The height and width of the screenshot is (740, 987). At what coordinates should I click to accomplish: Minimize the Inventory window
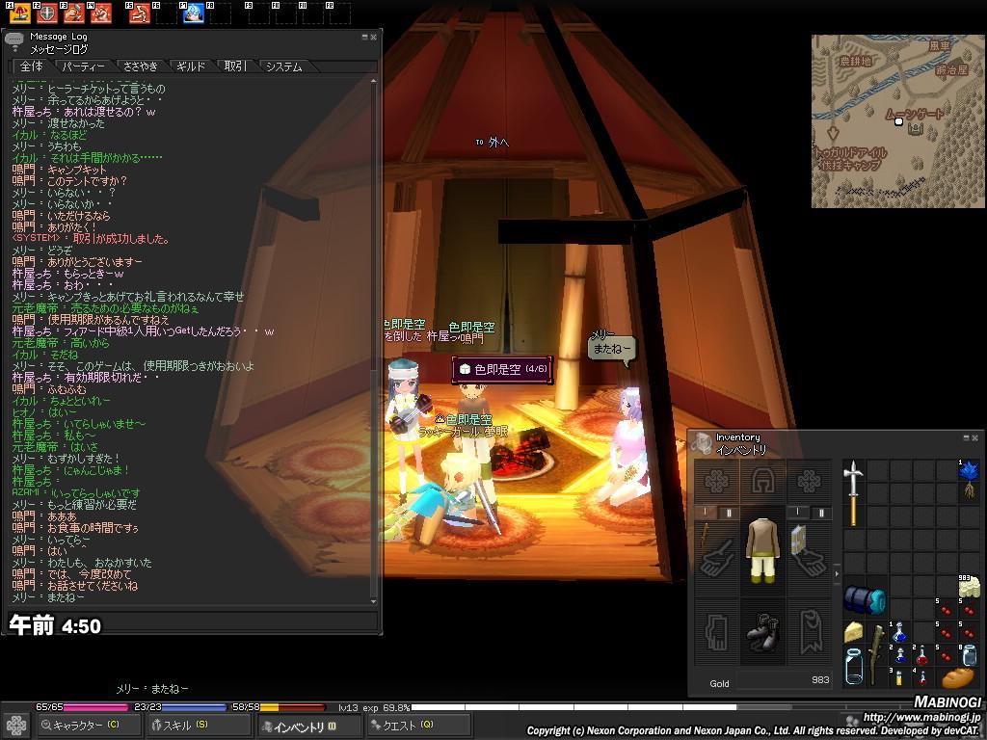[966, 437]
